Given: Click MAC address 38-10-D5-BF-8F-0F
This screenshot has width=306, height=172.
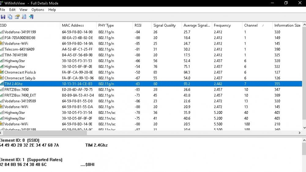Looking at the screenshot, I should (x=77, y=118).
